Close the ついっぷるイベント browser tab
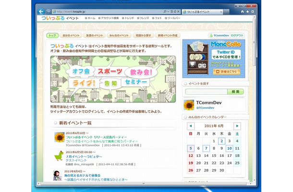293x192 pixels. pos(221,12)
